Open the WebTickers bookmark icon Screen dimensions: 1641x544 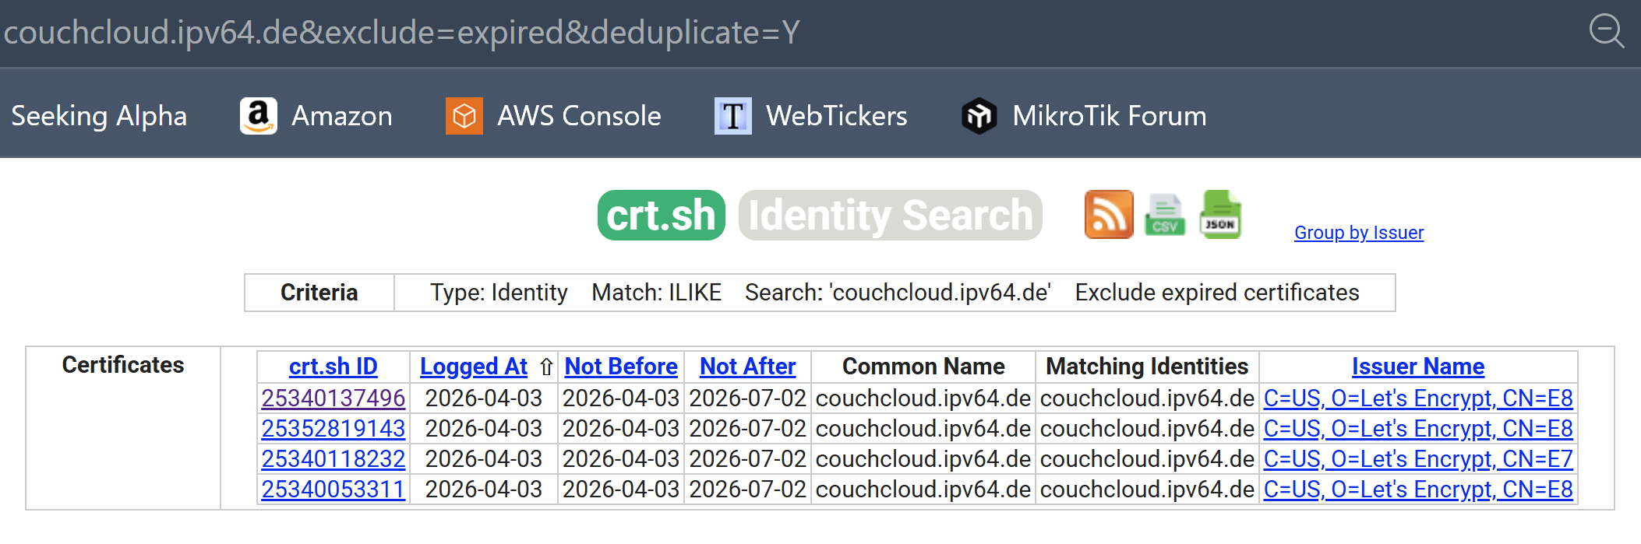733,116
